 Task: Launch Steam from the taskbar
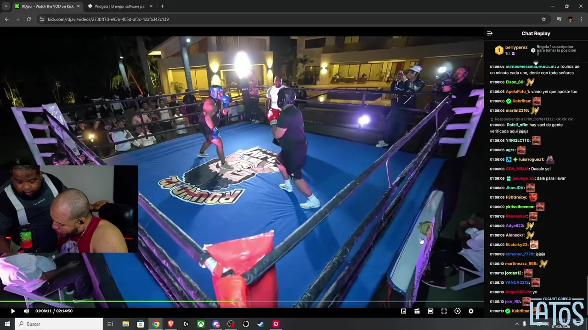pyautogui.click(x=260, y=324)
